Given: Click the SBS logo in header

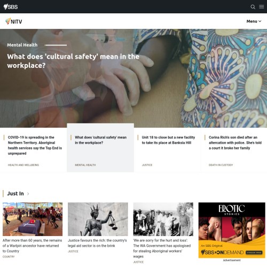Looking at the screenshot, I should click(11, 7).
